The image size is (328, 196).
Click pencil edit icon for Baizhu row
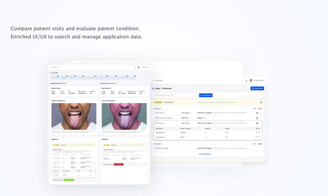(256, 137)
